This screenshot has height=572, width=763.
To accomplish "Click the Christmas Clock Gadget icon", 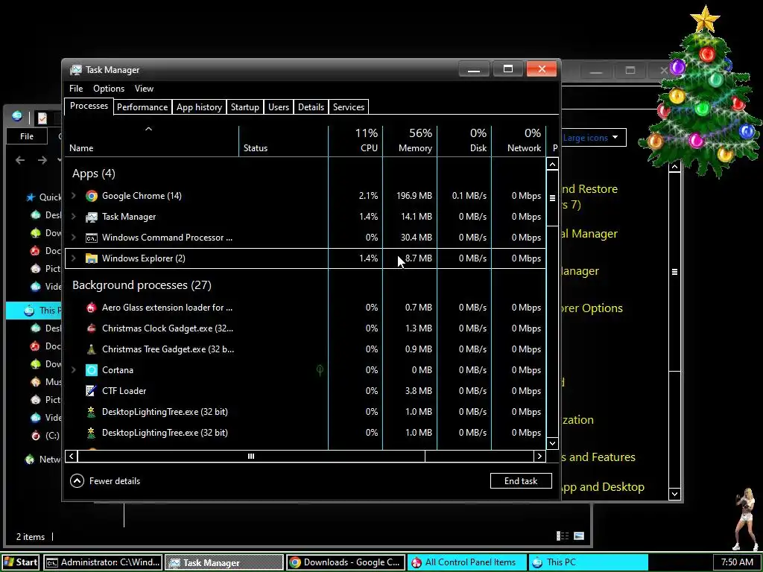I will [92, 328].
